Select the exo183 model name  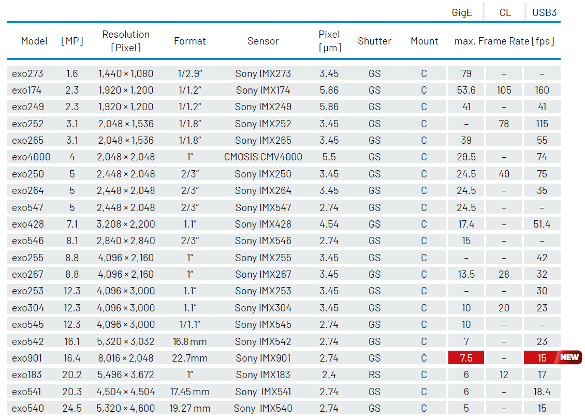26,374
